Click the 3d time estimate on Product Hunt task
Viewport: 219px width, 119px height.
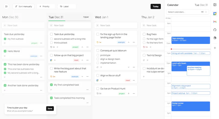[x=99, y=94]
